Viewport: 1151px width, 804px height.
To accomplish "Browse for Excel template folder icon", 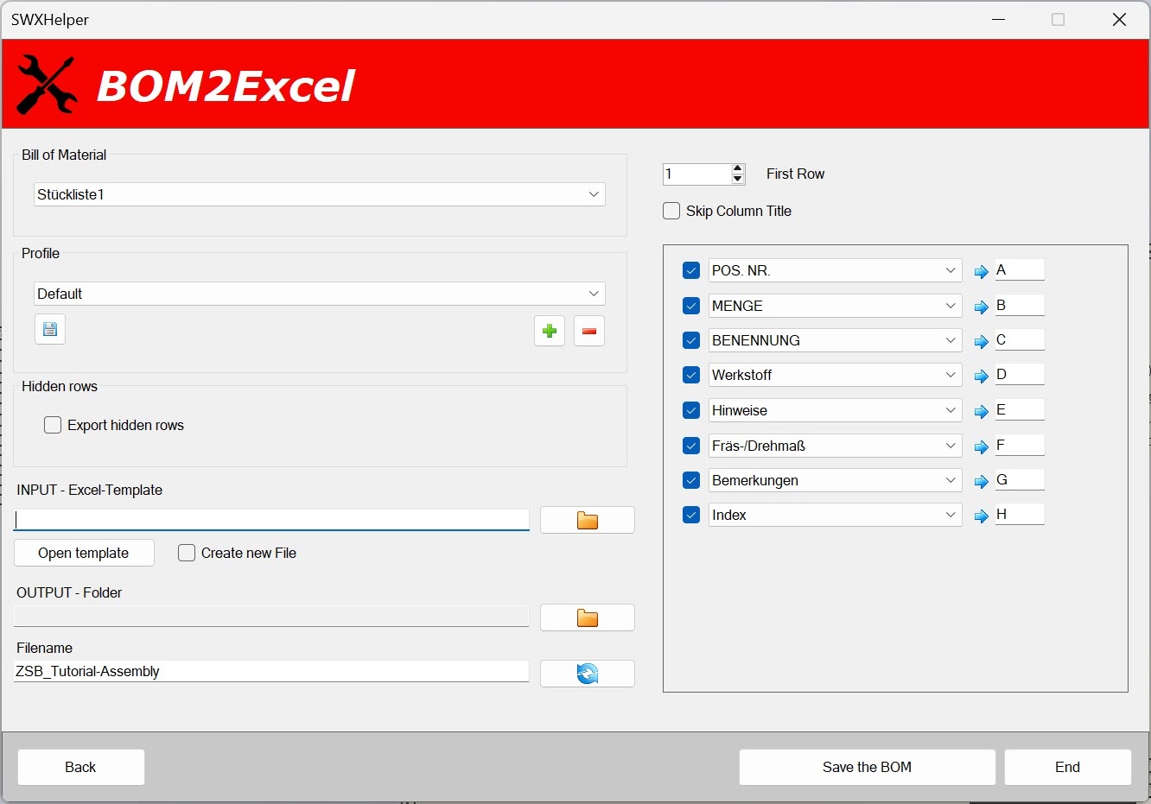I will pyautogui.click(x=588, y=520).
